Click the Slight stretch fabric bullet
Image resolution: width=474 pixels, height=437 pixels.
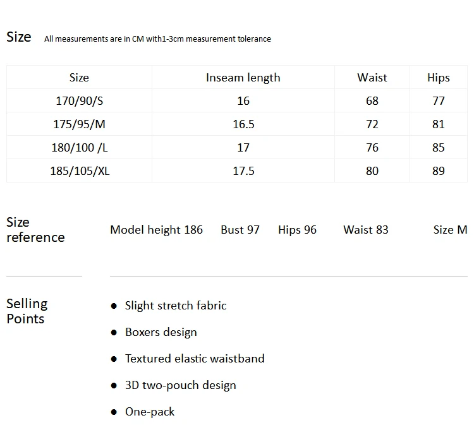[176, 306]
